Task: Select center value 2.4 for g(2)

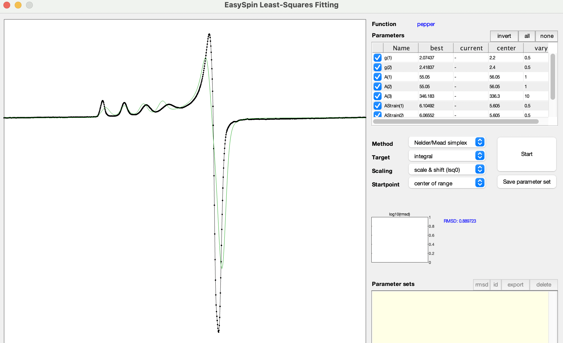Action: click(x=506, y=67)
